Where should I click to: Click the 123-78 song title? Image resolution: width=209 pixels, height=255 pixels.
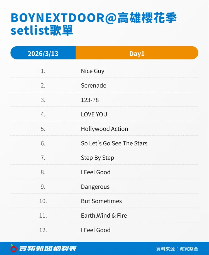[x=90, y=100]
